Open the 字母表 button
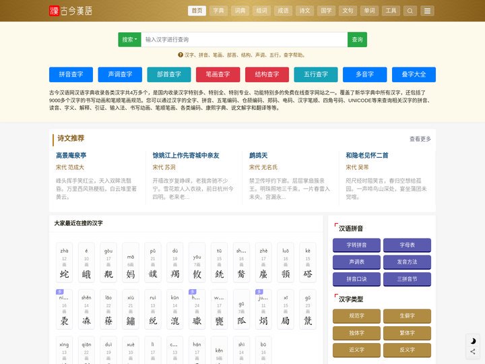Viewport: 485px width, 364px height. [x=407, y=245]
